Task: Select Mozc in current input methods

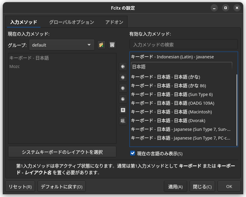Action: pyautogui.click(x=62, y=66)
